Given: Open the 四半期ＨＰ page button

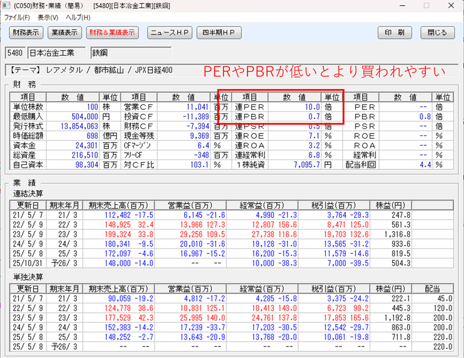Looking at the screenshot, I should pos(220,33).
